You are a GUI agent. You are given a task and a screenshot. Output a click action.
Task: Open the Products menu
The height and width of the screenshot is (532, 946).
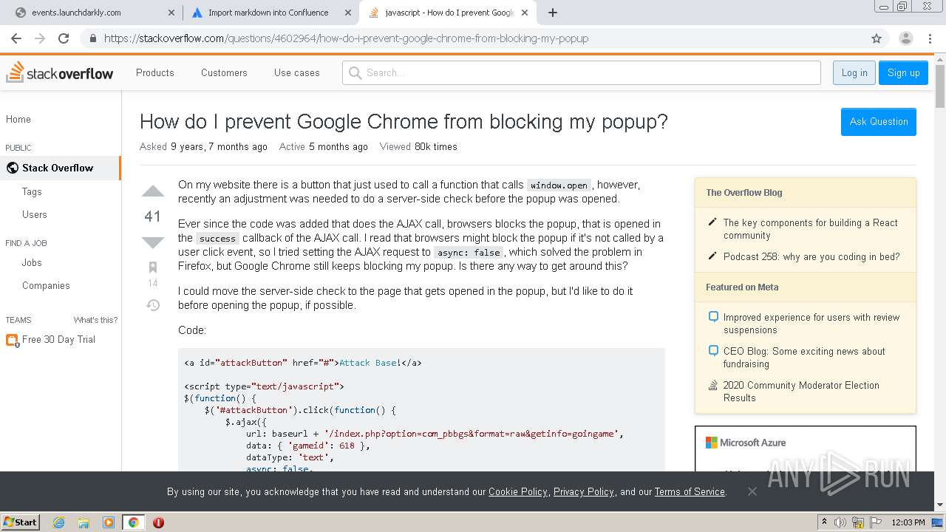pos(155,72)
